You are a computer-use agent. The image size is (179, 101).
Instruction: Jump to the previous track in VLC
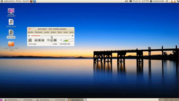click(x=36, y=40)
